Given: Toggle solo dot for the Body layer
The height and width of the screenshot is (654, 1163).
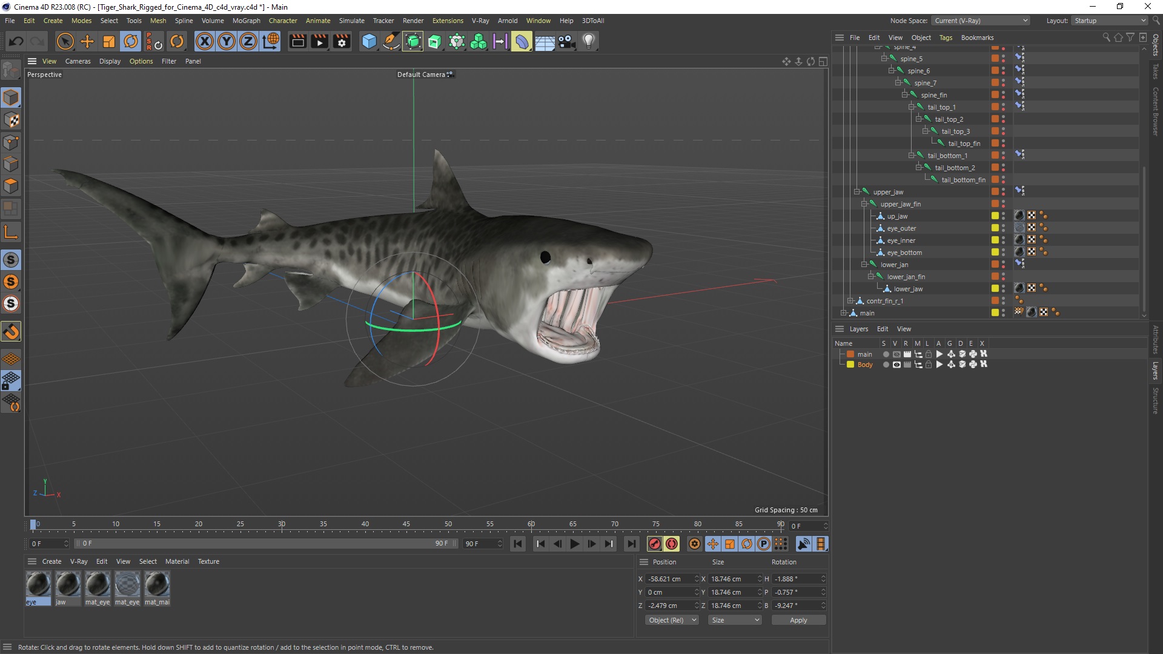Looking at the screenshot, I should click(886, 365).
